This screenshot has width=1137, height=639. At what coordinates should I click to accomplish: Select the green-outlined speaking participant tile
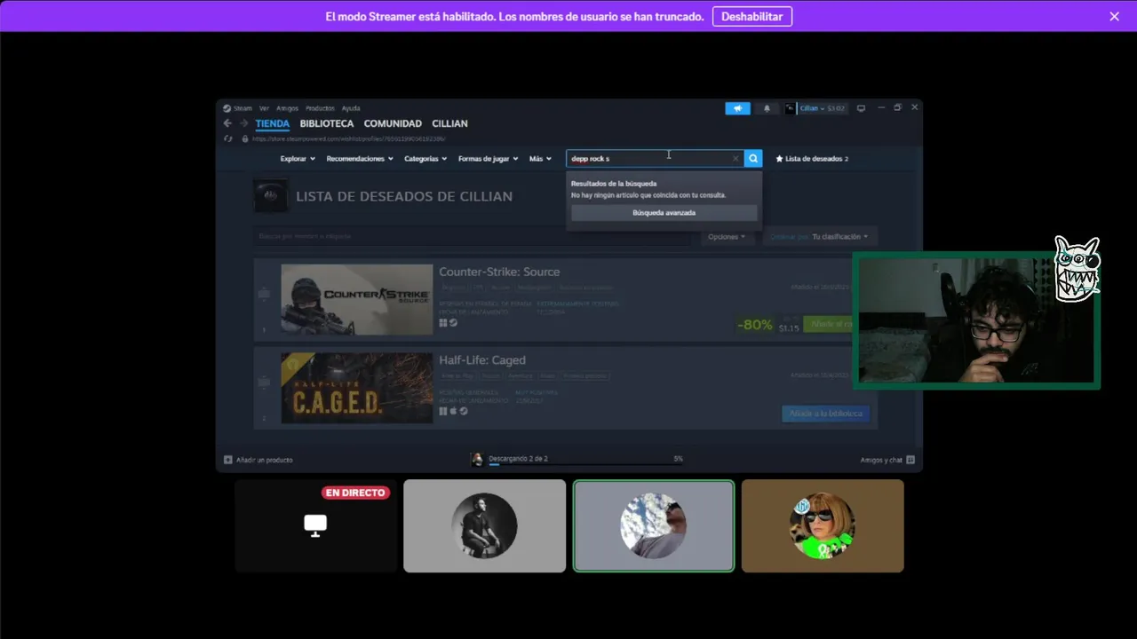654,525
